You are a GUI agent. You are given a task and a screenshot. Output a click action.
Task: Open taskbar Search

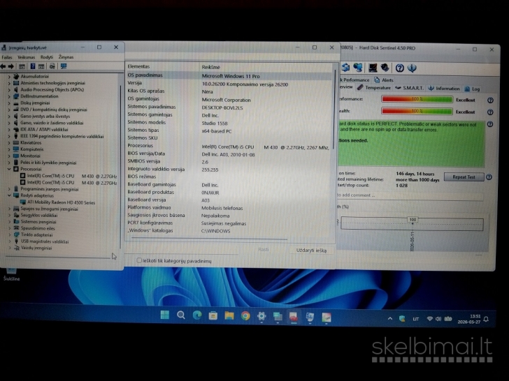pyautogui.click(x=181, y=315)
